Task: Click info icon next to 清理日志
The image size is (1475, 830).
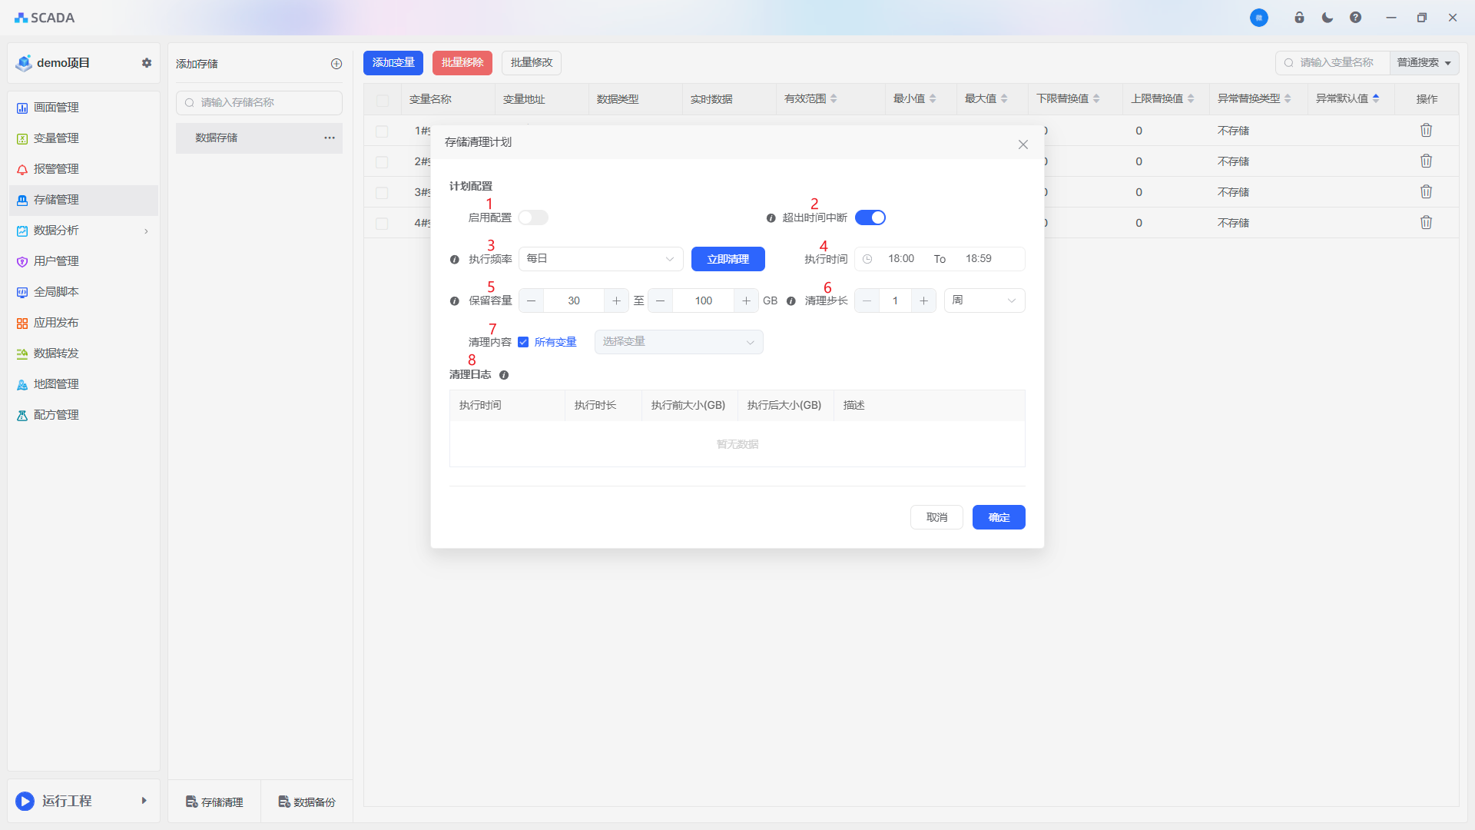Action: [x=504, y=375]
